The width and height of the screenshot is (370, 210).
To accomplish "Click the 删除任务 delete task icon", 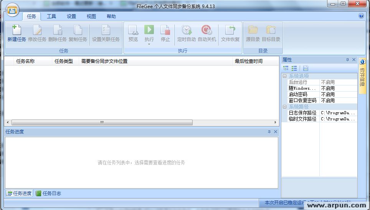I will coord(57,30).
